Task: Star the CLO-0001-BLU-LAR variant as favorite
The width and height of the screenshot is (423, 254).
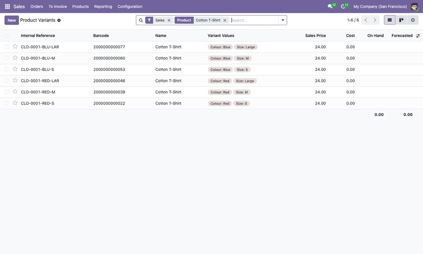Action: point(15,46)
